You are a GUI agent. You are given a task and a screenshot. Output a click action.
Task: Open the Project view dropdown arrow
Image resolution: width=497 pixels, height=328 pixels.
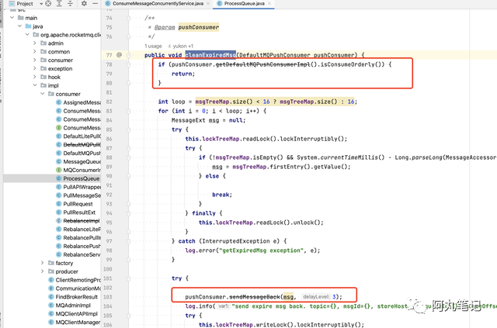[x=41, y=3]
